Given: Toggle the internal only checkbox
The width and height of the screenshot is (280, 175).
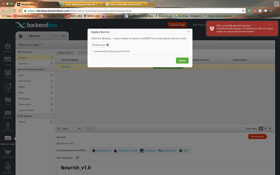Looking at the screenshot, I should click(x=58, y=143).
